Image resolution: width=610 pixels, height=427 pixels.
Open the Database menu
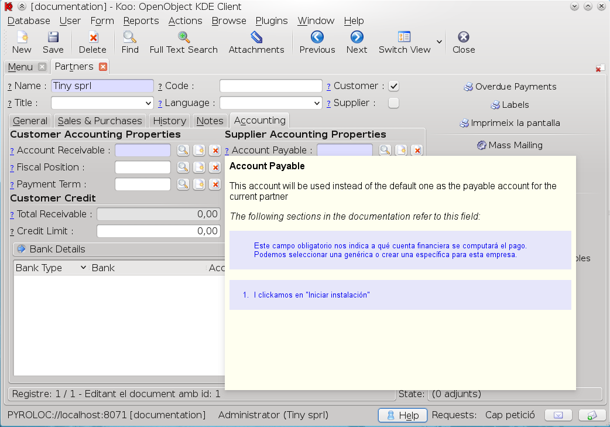point(29,21)
